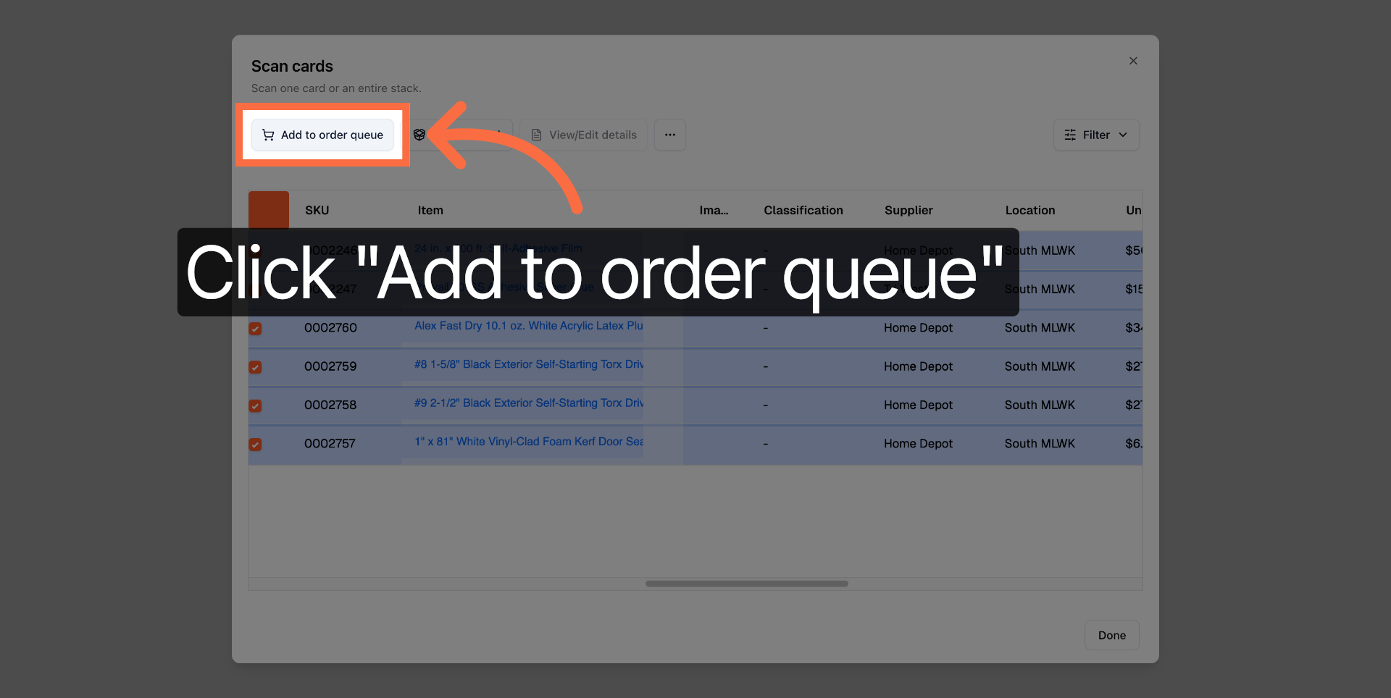This screenshot has width=1391, height=698.
Task: Click the cart icon in Add to order queue
Action: click(x=268, y=135)
